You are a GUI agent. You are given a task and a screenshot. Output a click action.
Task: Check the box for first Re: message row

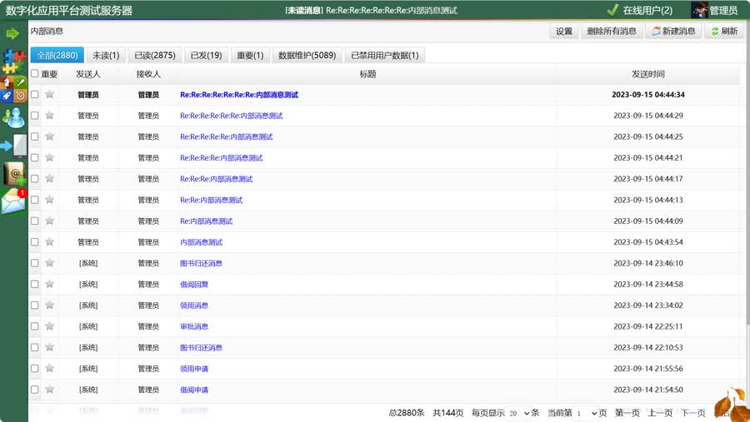click(35, 95)
